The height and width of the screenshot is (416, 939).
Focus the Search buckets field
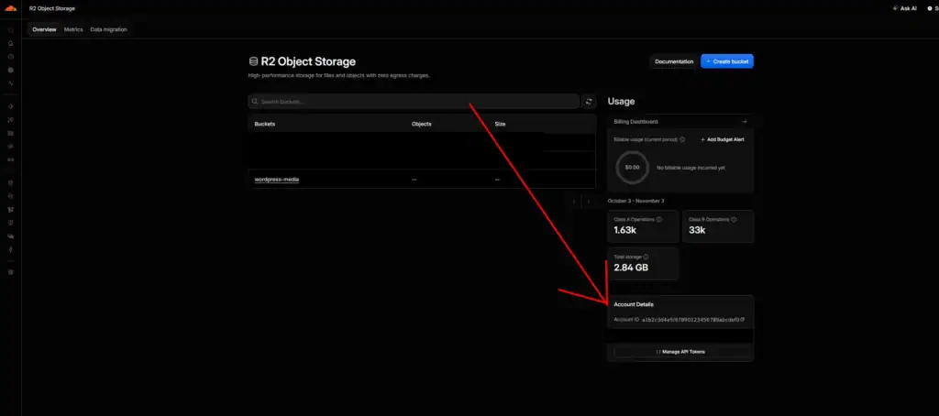414,101
